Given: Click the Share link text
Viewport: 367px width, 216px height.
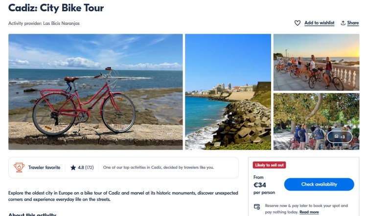Looking at the screenshot, I should (353, 23).
